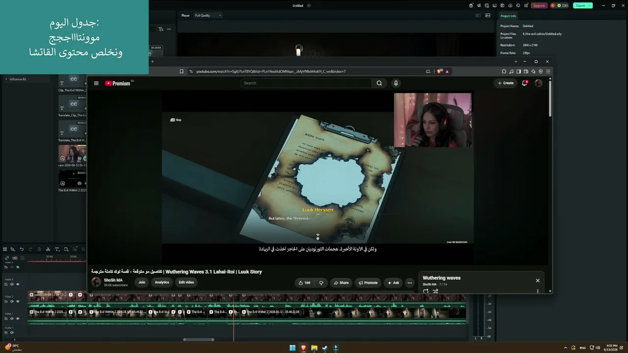The width and height of the screenshot is (628, 353).
Task: Open the browser extensions puzzle icon
Action: [x=504, y=72]
